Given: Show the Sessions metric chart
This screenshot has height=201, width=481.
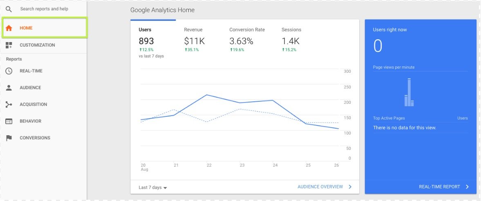Looking at the screenshot, I should (x=291, y=41).
